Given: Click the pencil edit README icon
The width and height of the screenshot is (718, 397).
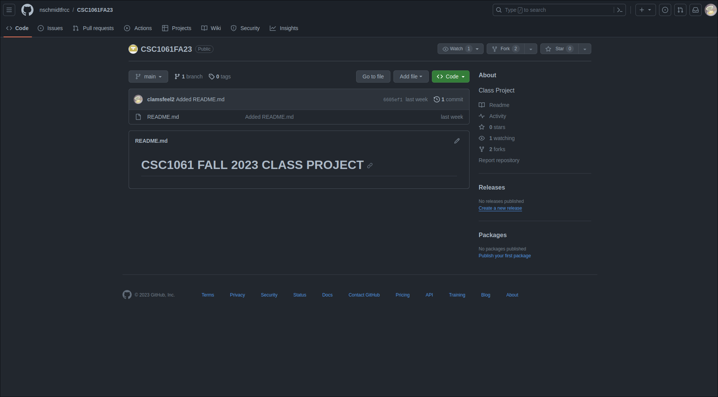Looking at the screenshot, I should (457, 141).
